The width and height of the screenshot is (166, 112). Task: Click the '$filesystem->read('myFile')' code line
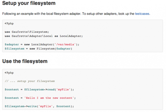click(x=39, y=89)
